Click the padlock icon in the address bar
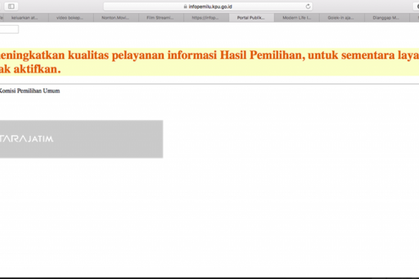 tap(185, 6)
